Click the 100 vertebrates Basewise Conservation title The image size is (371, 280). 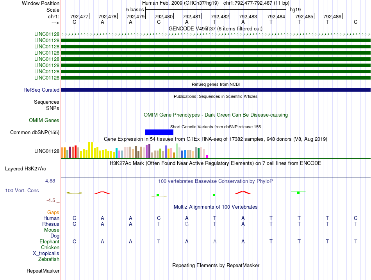coord(216,181)
